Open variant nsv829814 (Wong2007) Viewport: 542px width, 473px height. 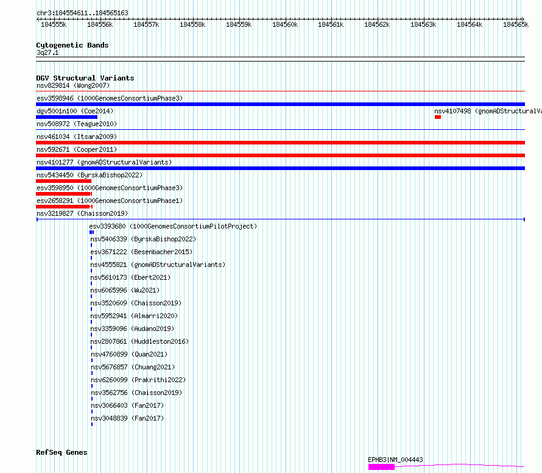click(x=73, y=85)
